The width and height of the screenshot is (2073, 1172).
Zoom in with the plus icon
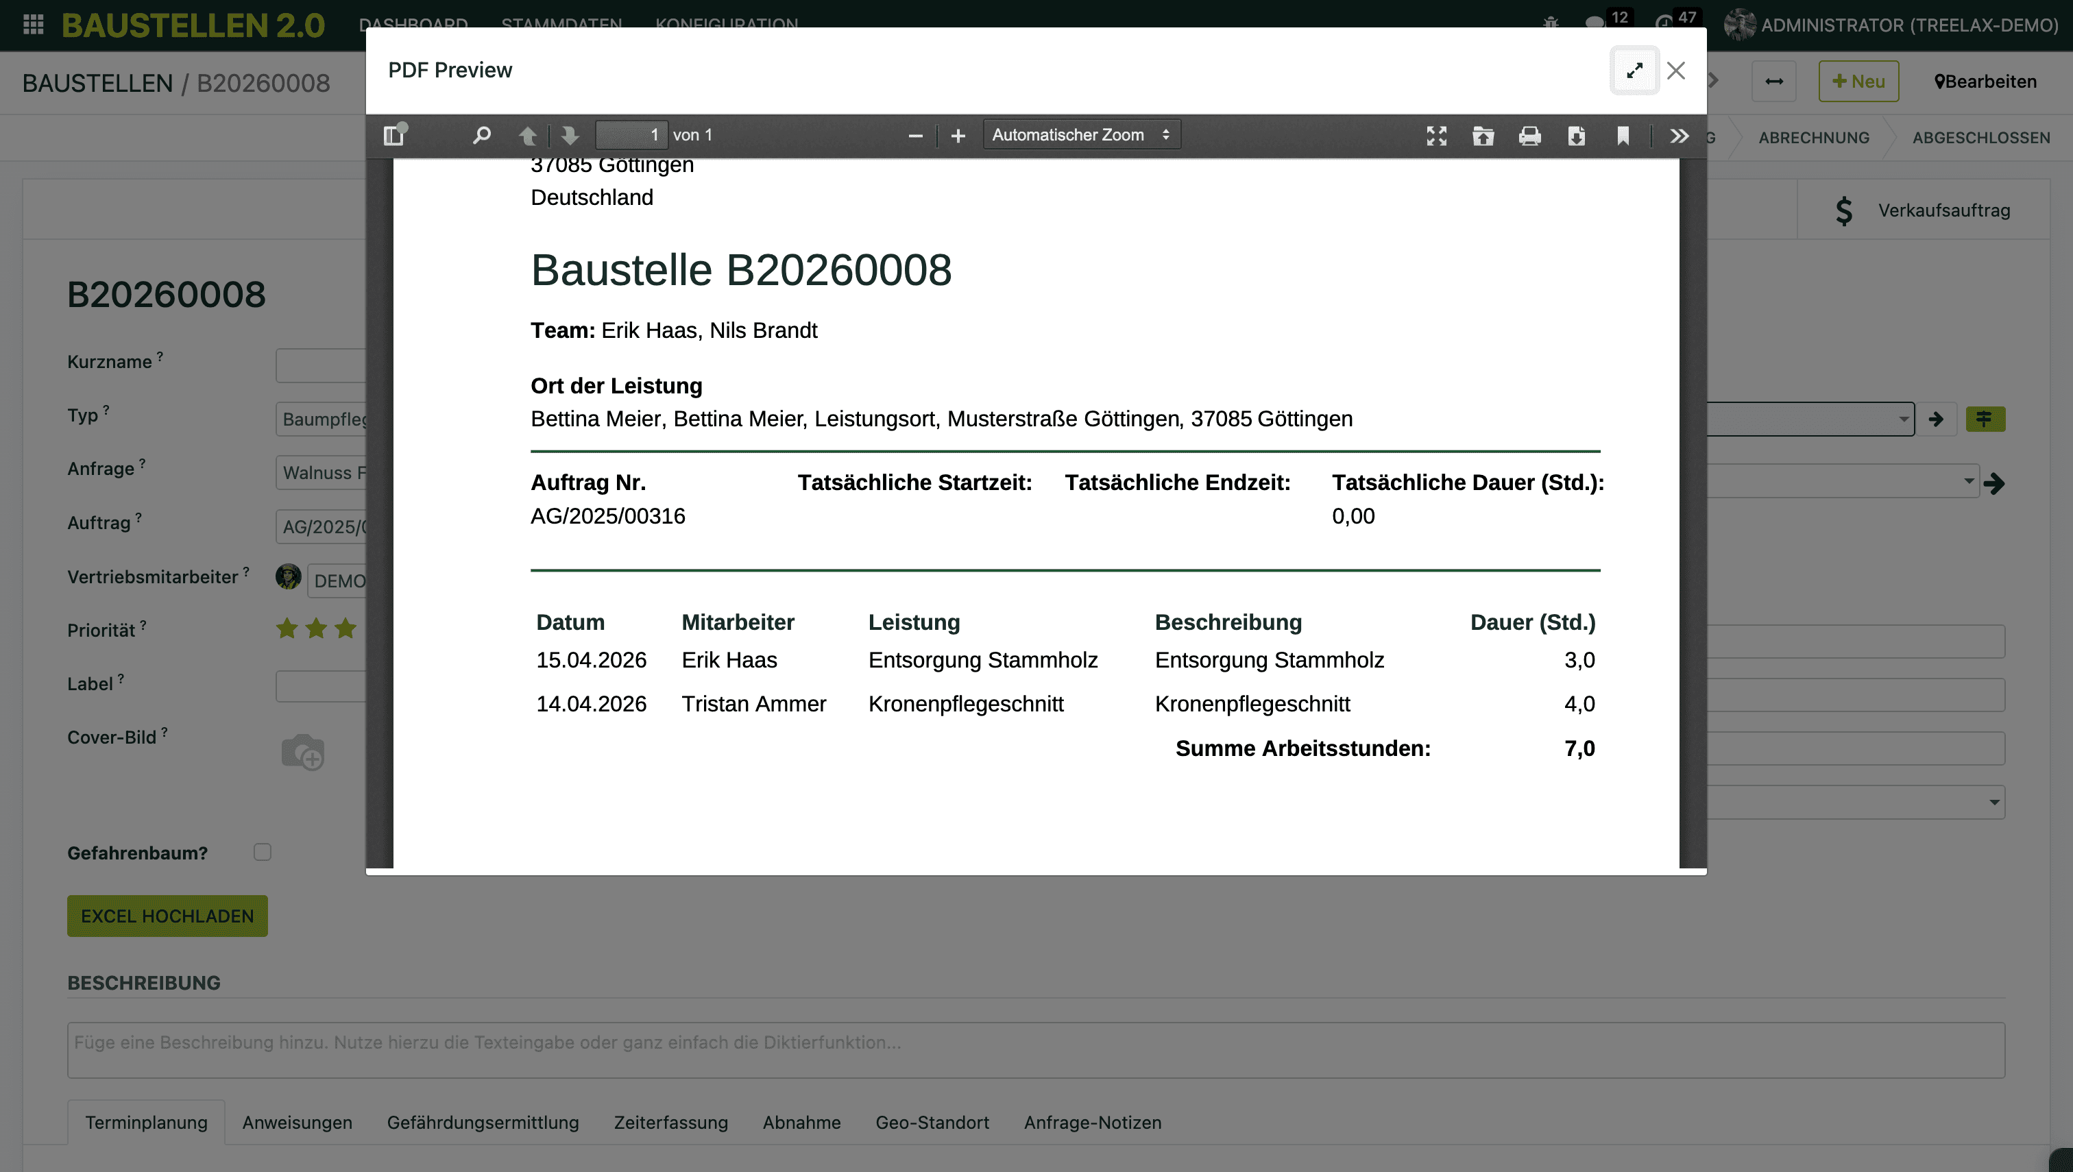point(958,136)
